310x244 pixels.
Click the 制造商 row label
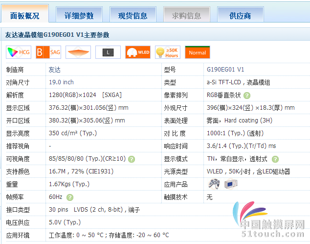pos(15,70)
